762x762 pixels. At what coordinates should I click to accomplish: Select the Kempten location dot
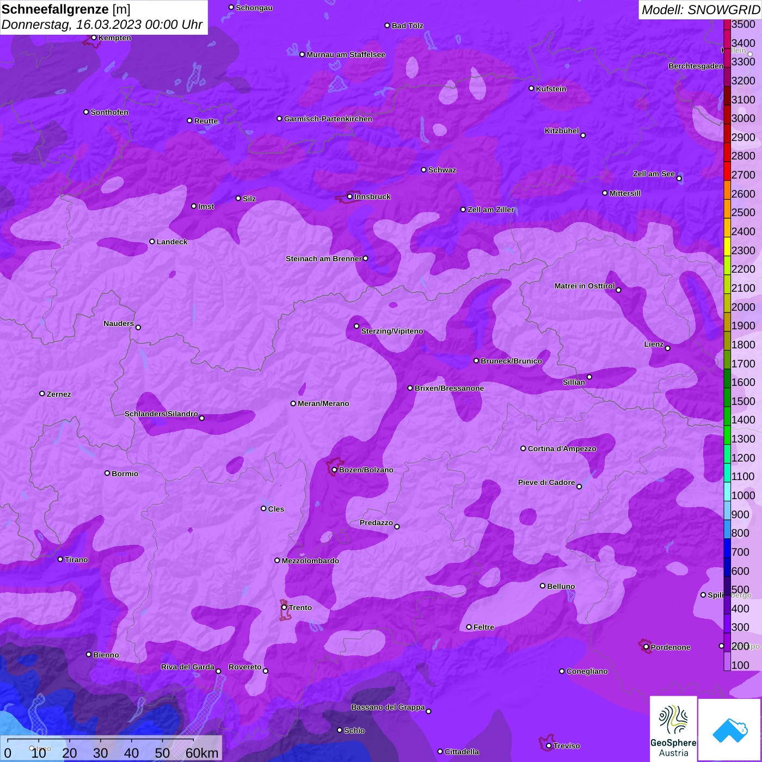point(94,38)
